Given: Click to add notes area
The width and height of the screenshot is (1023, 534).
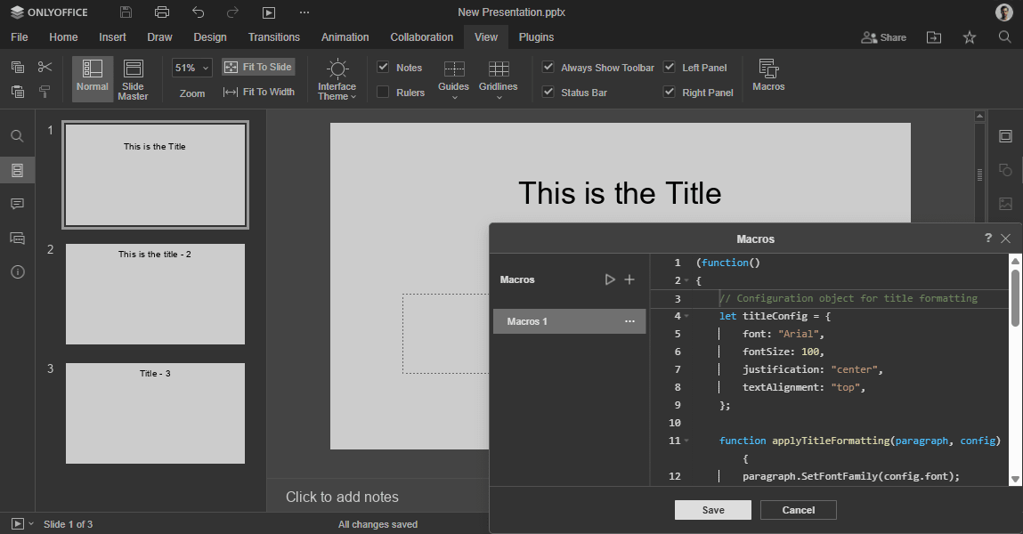Looking at the screenshot, I should (342, 497).
